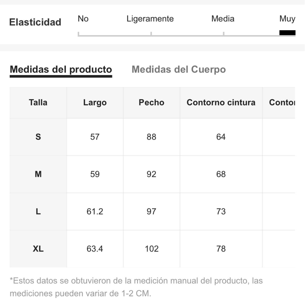Viewport: 305px width, 305px height.
Task: Select the Talla column header
Action: pos(38,102)
